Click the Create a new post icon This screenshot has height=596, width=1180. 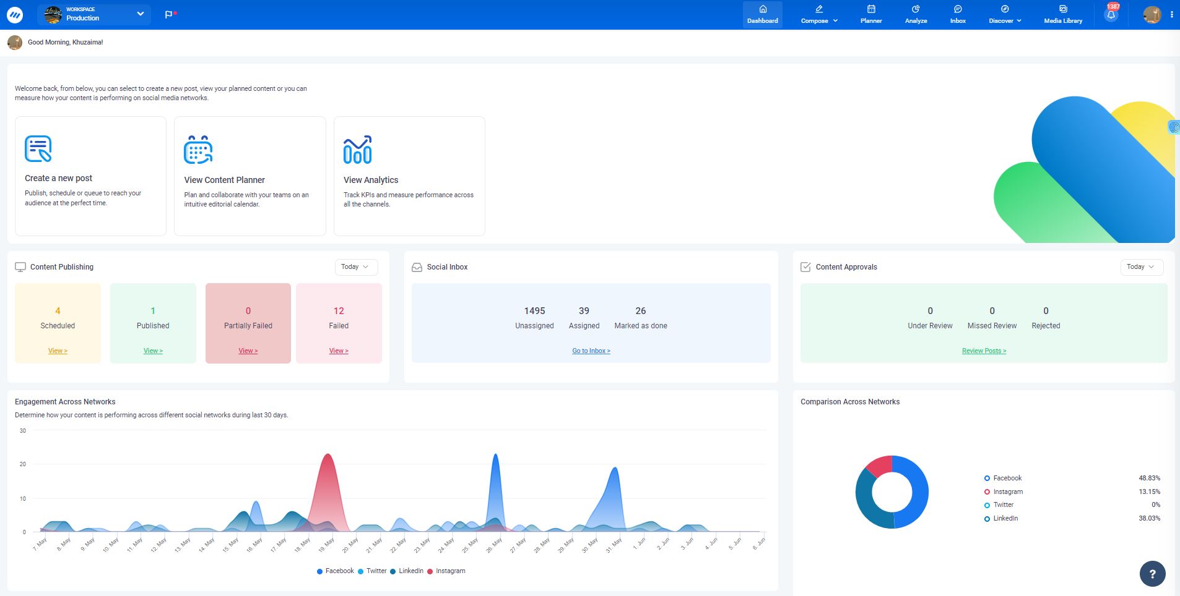point(38,149)
